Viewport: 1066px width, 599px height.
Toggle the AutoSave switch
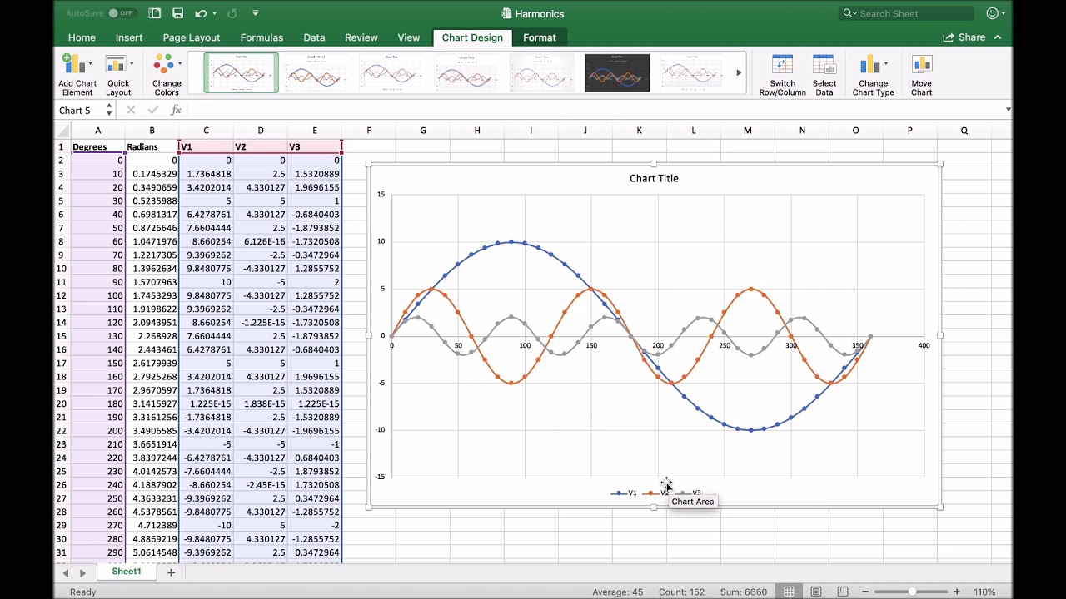(122, 13)
